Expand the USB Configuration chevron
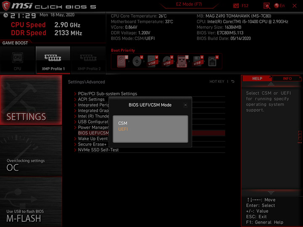 [75, 122]
